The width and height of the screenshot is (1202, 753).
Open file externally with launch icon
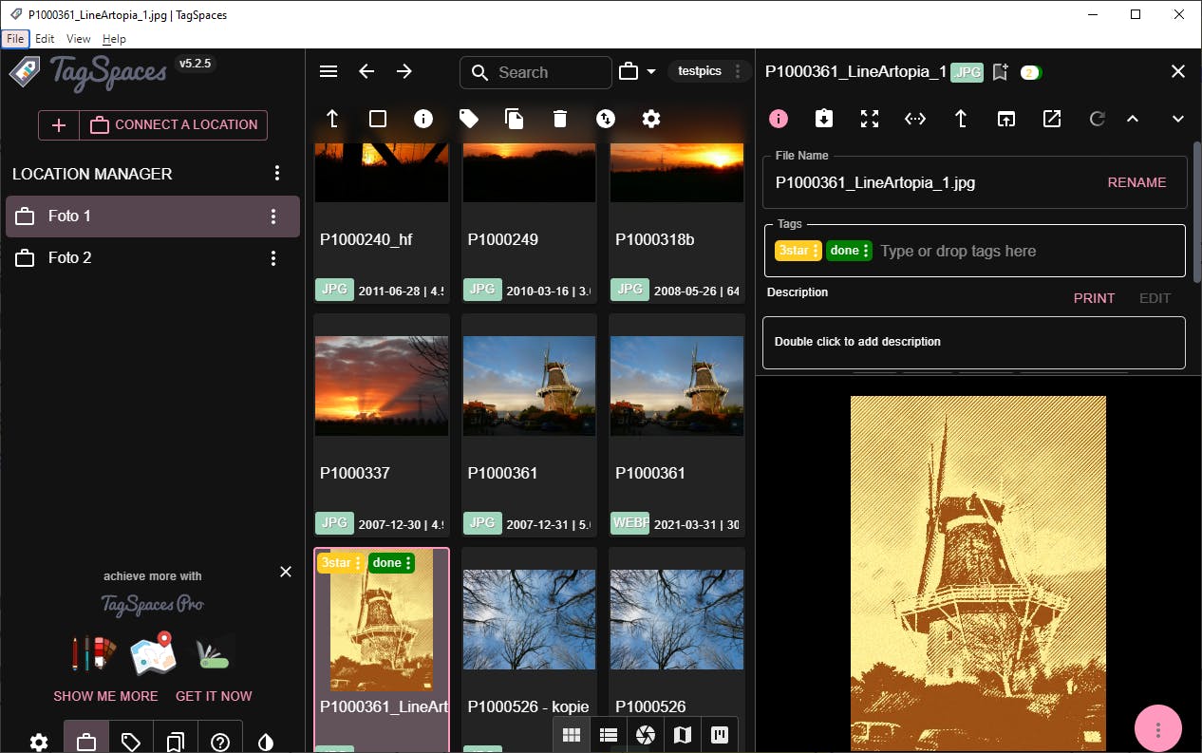1052,119
